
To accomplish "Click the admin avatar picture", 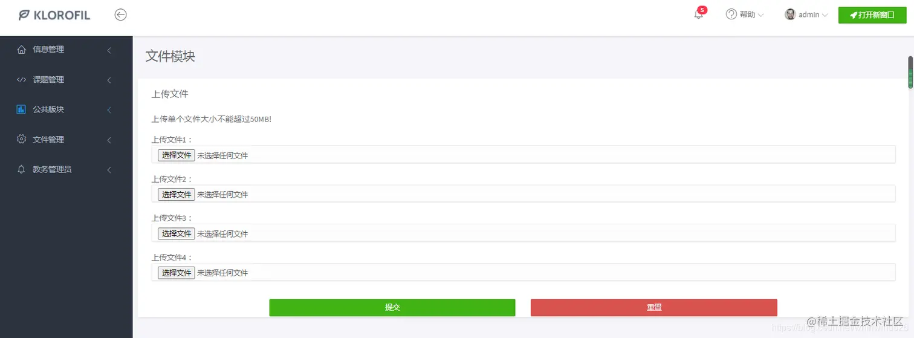I will [x=790, y=15].
